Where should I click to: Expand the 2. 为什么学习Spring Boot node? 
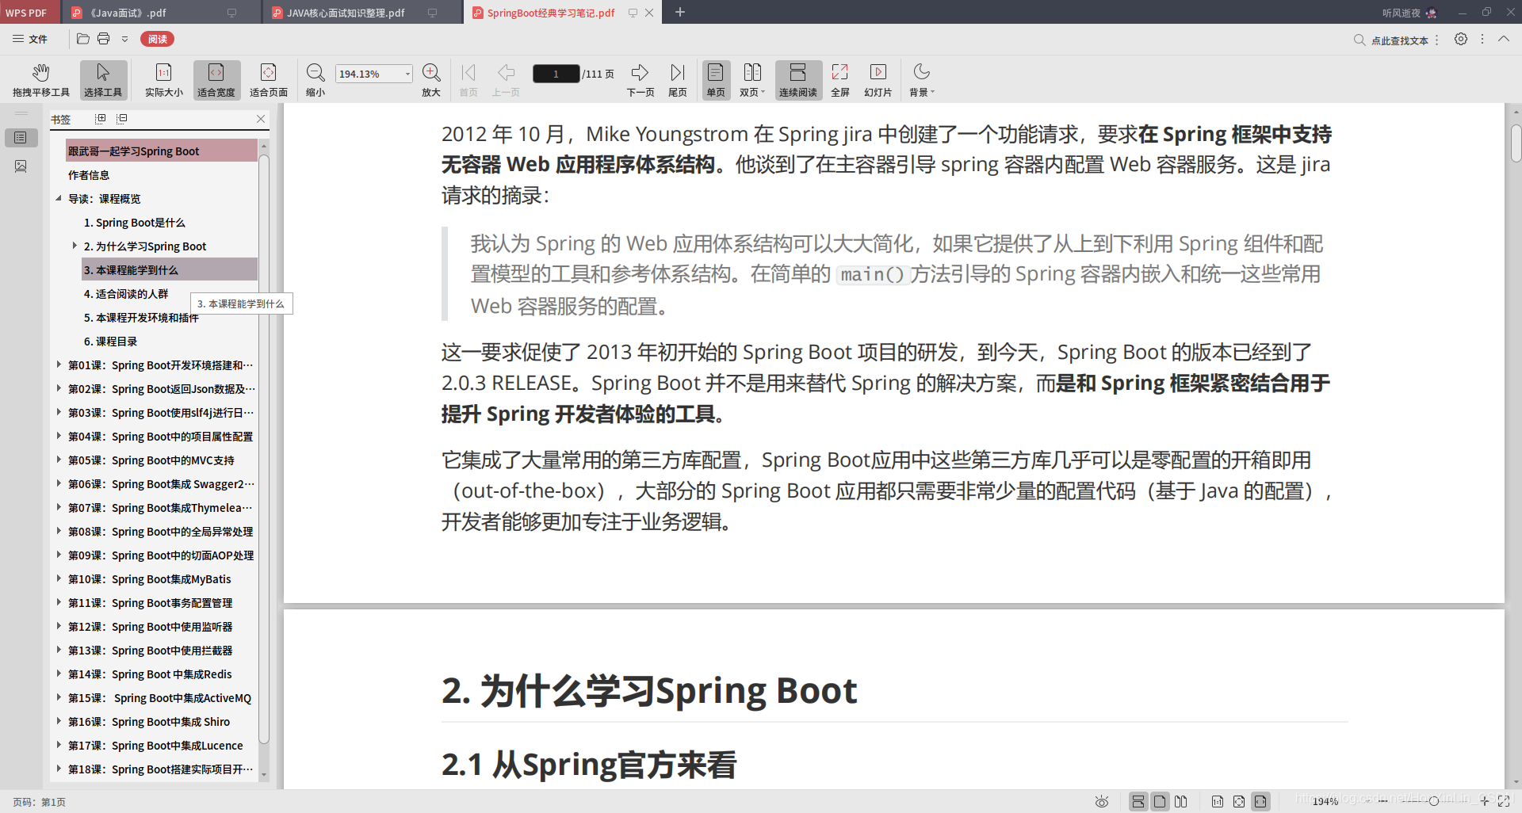coord(75,246)
